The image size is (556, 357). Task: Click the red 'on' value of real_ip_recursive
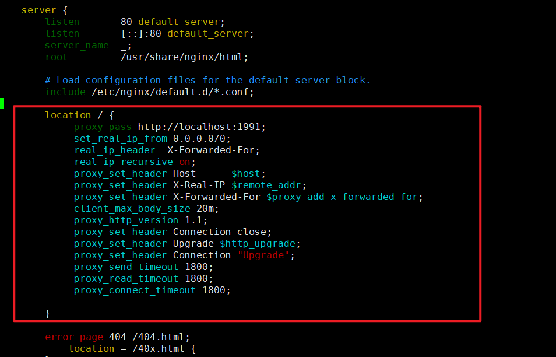tap(184, 162)
